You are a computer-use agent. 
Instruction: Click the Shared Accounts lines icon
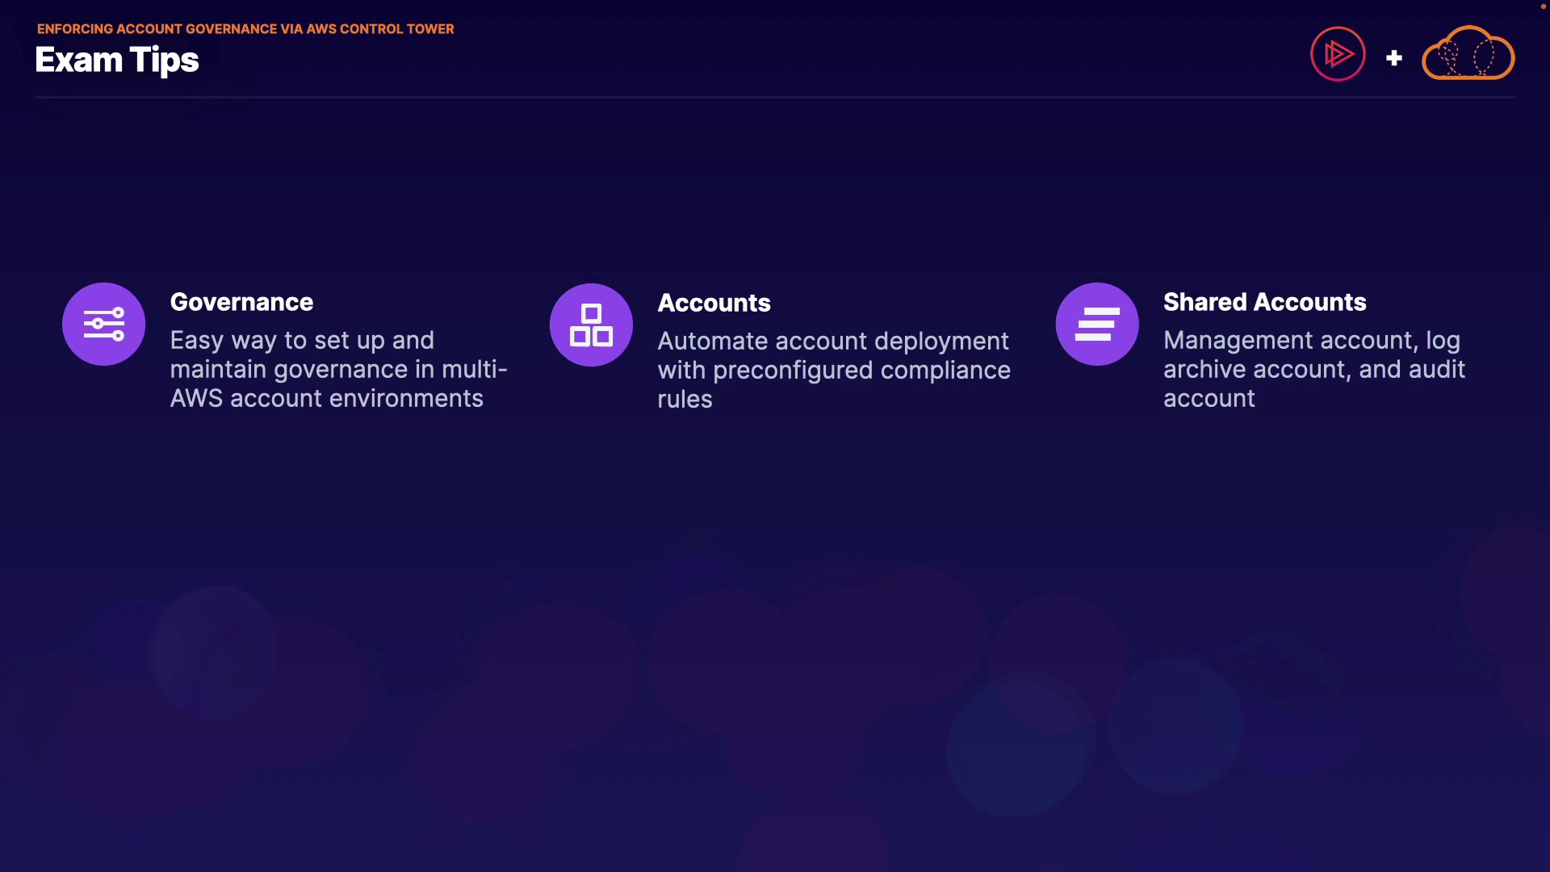coord(1097,324)
